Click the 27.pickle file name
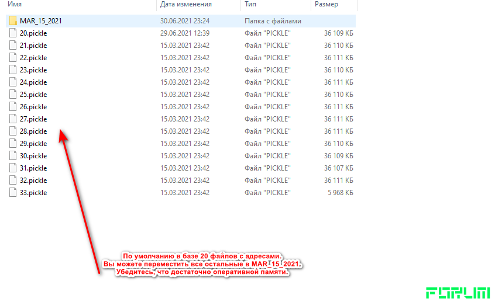 pos(33,120)
